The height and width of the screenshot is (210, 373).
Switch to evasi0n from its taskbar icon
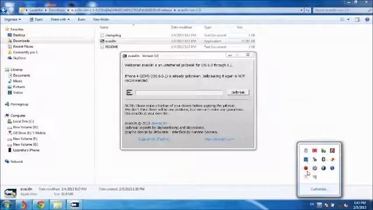point(75,205)
